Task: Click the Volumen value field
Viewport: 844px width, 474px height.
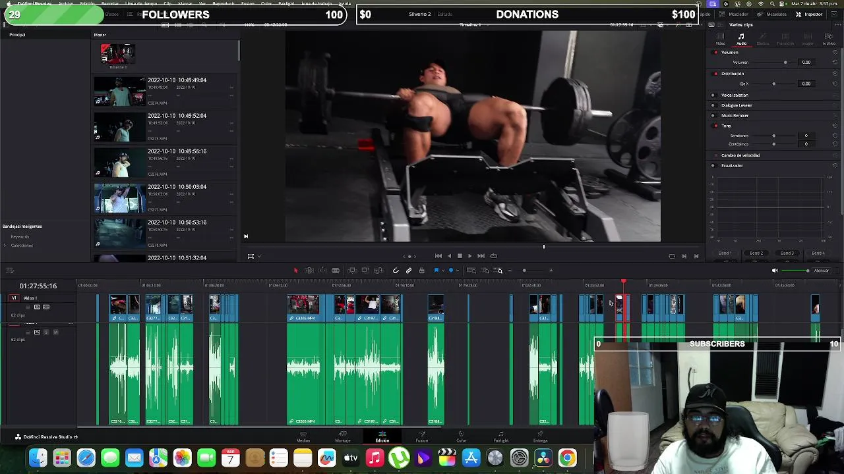Action: [x=806, y=63]
